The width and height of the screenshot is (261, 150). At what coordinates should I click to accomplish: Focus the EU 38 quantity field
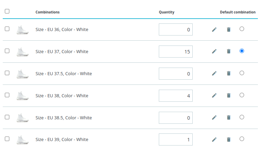pos(176,96)
